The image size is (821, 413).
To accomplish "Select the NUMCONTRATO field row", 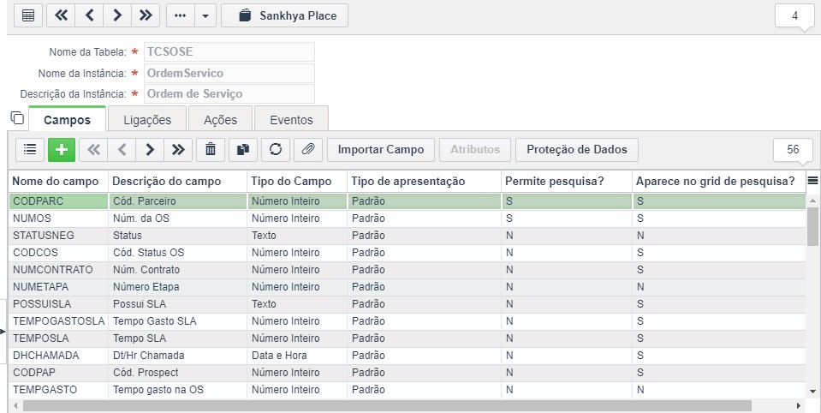I will 408,270.
